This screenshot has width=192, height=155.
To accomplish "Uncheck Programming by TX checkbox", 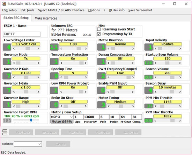I will [x=99, y=34].
